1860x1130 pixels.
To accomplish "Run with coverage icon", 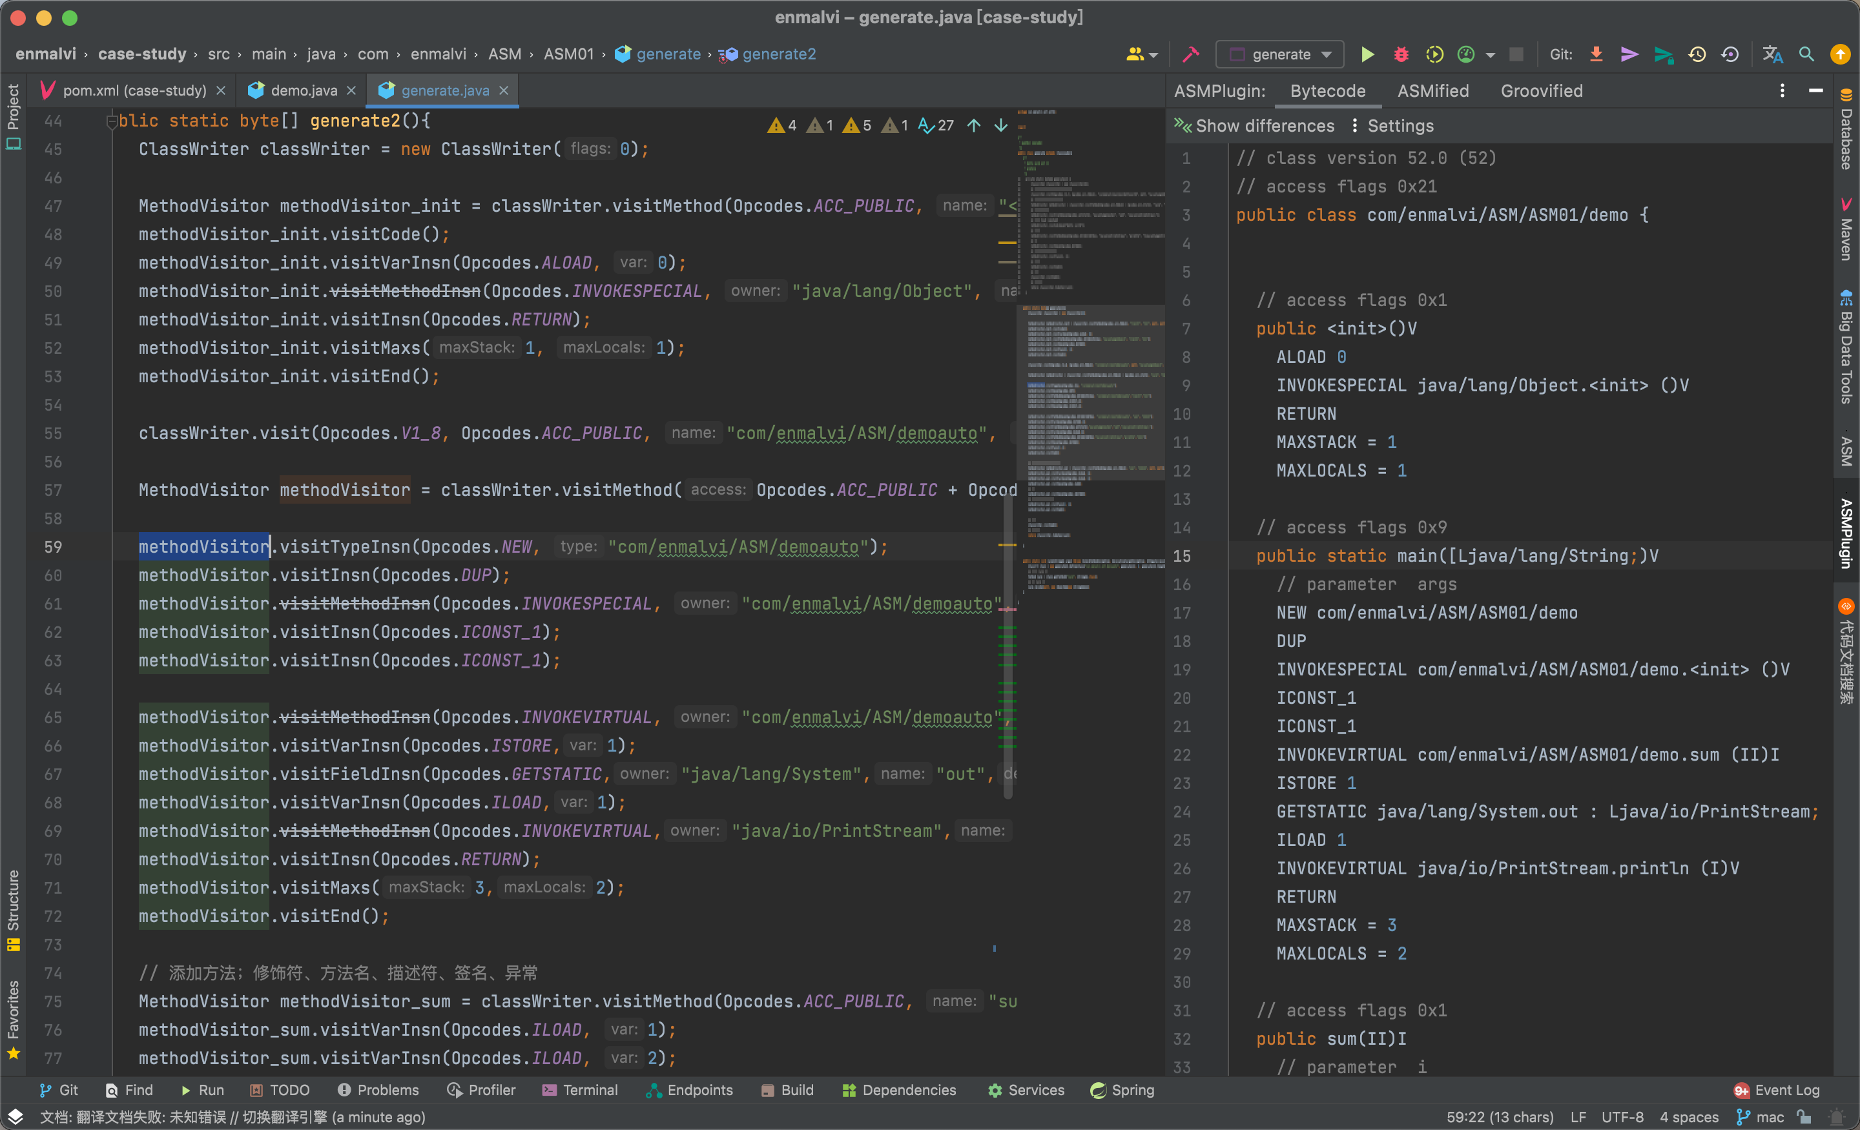I will pyautogui.click(x=1434, y=54).
